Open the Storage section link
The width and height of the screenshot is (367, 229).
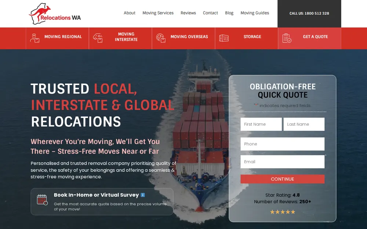click(252, 37)
